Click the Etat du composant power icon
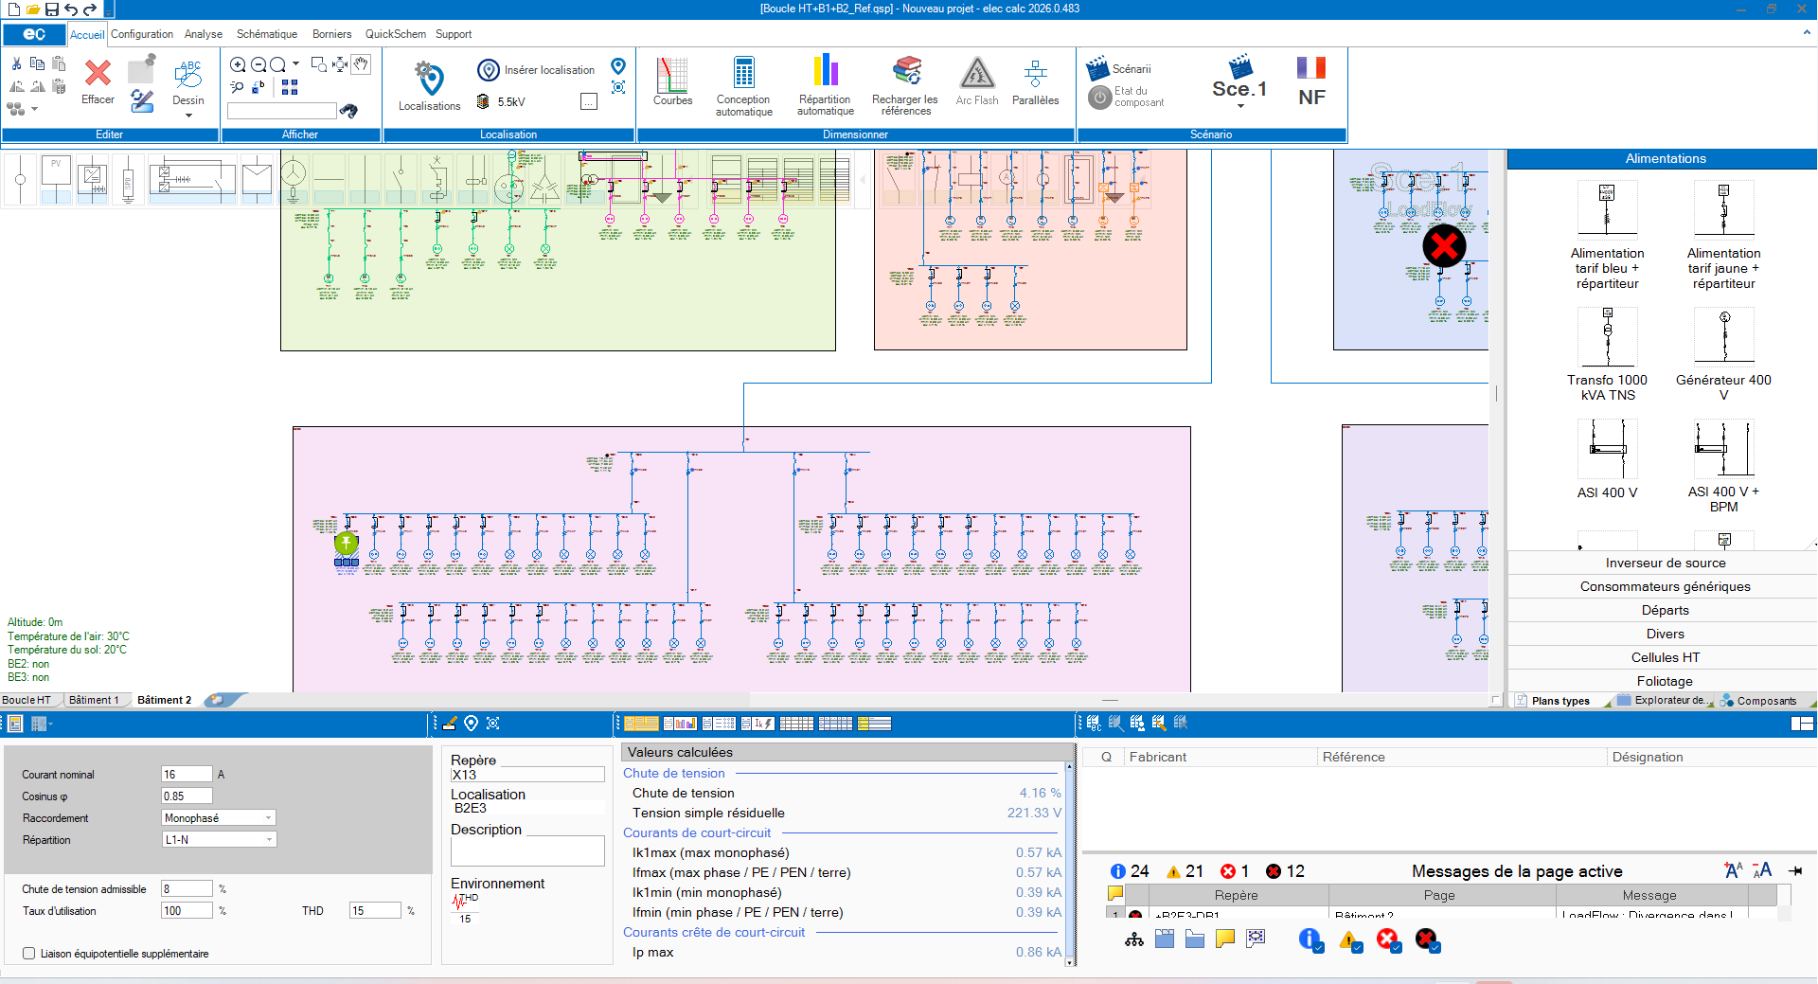This screenshot has height=984, width=1818. click(x=1099, y=97)
